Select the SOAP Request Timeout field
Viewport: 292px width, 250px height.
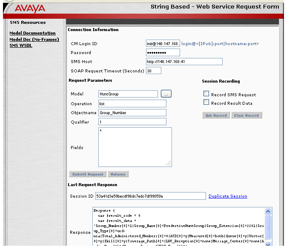point(153,71)
